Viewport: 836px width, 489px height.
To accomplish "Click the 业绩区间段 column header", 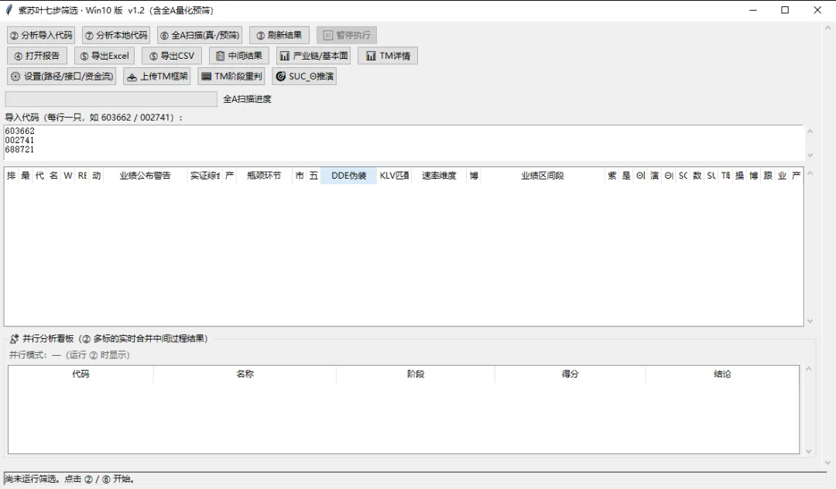I will click(x=543, y=176).
